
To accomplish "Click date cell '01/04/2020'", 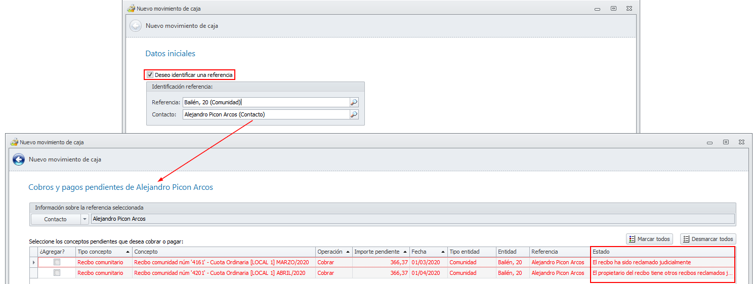I will click(429, 273).
